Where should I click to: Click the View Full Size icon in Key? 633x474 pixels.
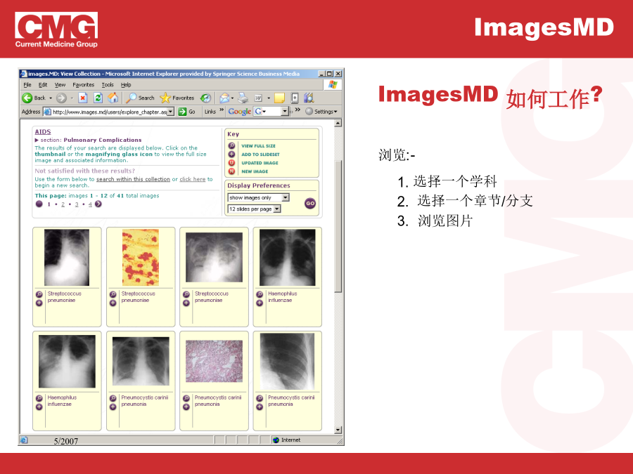(231, 145)
